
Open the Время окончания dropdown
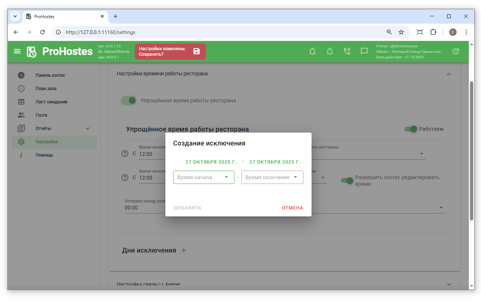pos(272,177)
